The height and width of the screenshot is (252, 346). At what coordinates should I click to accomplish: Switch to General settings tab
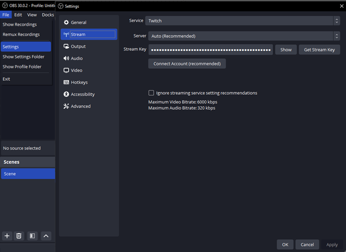89,23
